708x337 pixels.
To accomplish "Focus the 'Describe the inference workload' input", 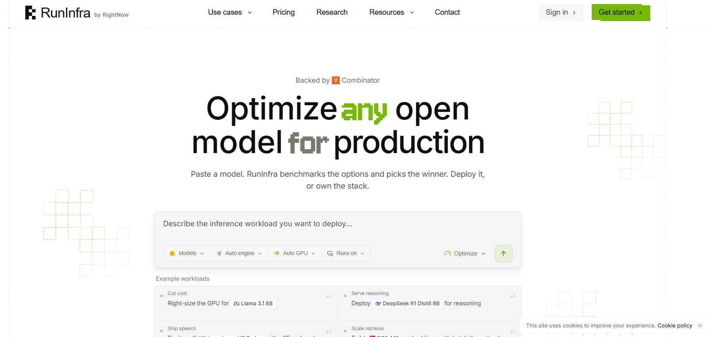I will click(338, 224).
